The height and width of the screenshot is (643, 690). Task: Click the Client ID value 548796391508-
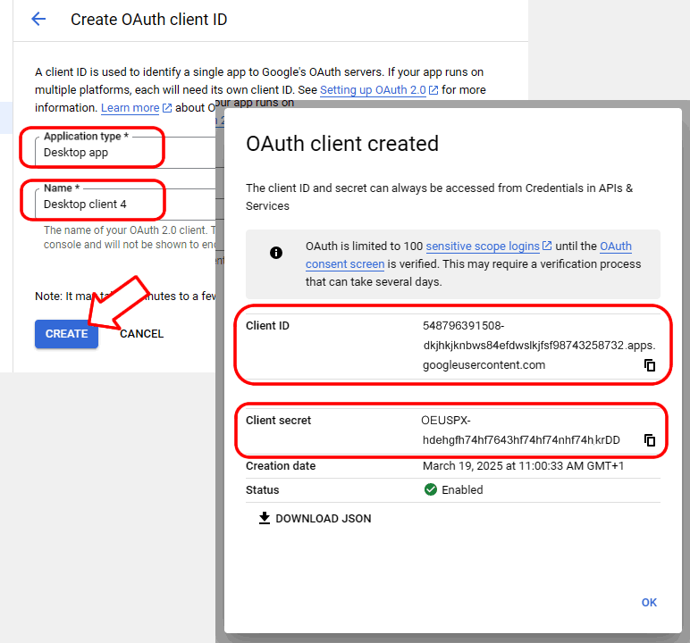pyautogui.click(x=463, y=326)
